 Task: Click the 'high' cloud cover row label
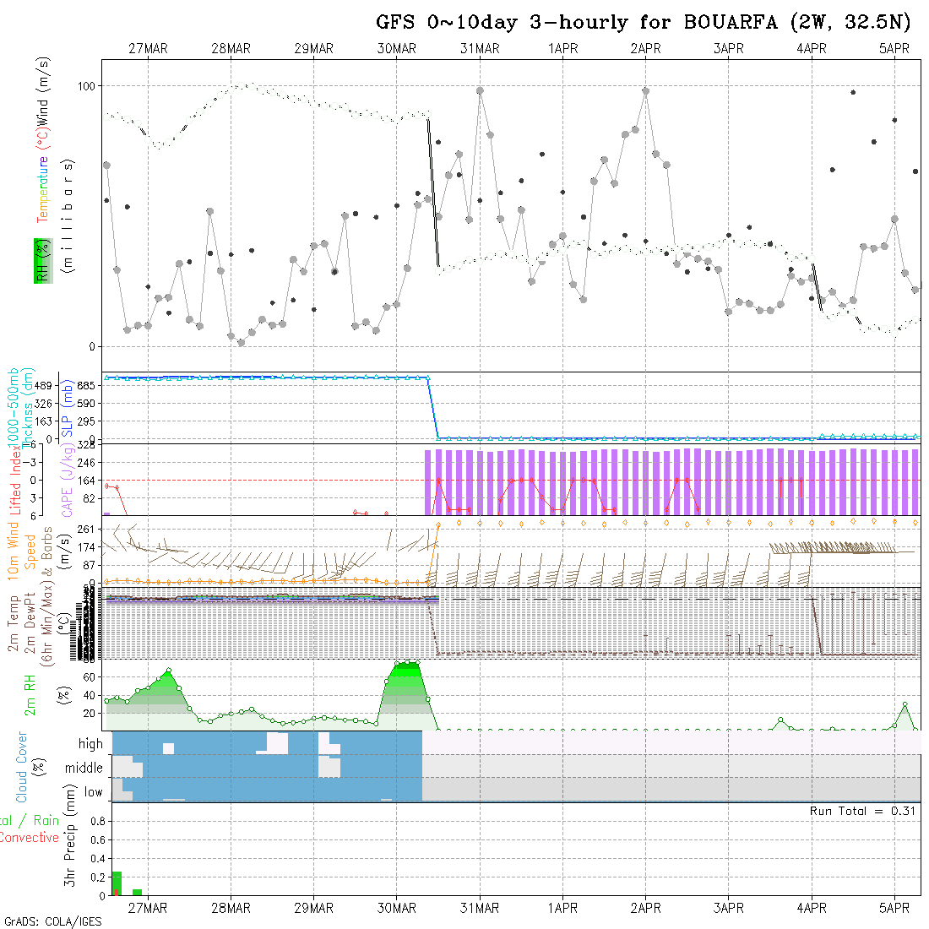[90, 744]
